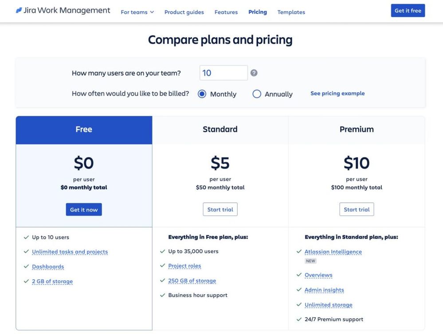Open See pricing example

coord(337,93)
